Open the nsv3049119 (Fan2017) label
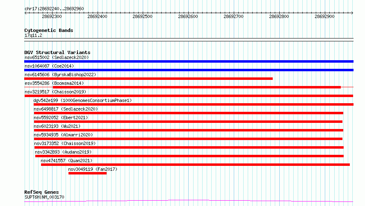Viewport: 365px width, 206px height. pyautogui.click(x=93, y=169)
